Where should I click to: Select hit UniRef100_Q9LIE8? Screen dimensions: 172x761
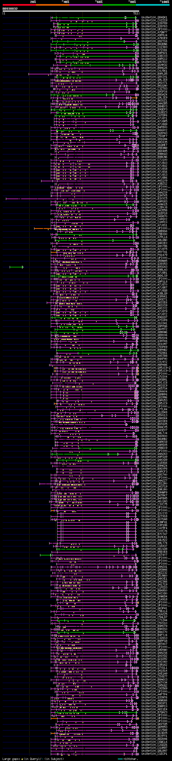pyautogui.click(x=154, y=80)
